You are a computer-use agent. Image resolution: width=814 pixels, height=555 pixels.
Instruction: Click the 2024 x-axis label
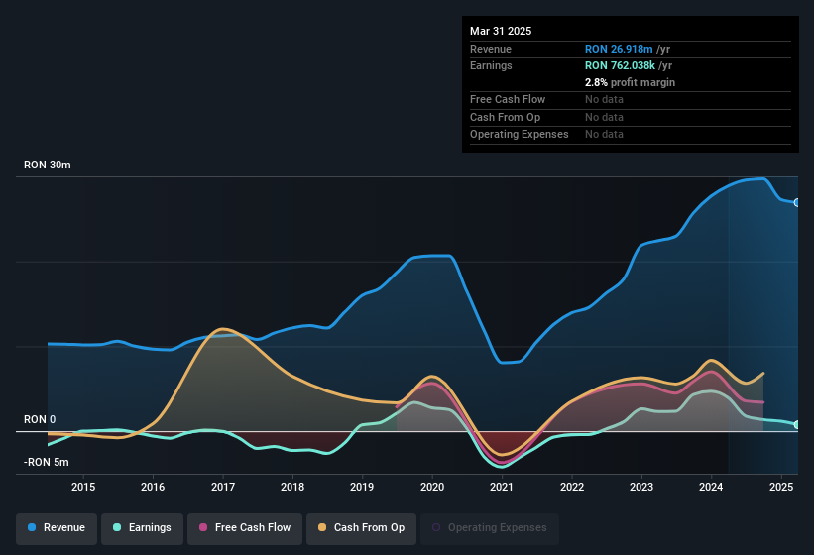click(711, 487)
